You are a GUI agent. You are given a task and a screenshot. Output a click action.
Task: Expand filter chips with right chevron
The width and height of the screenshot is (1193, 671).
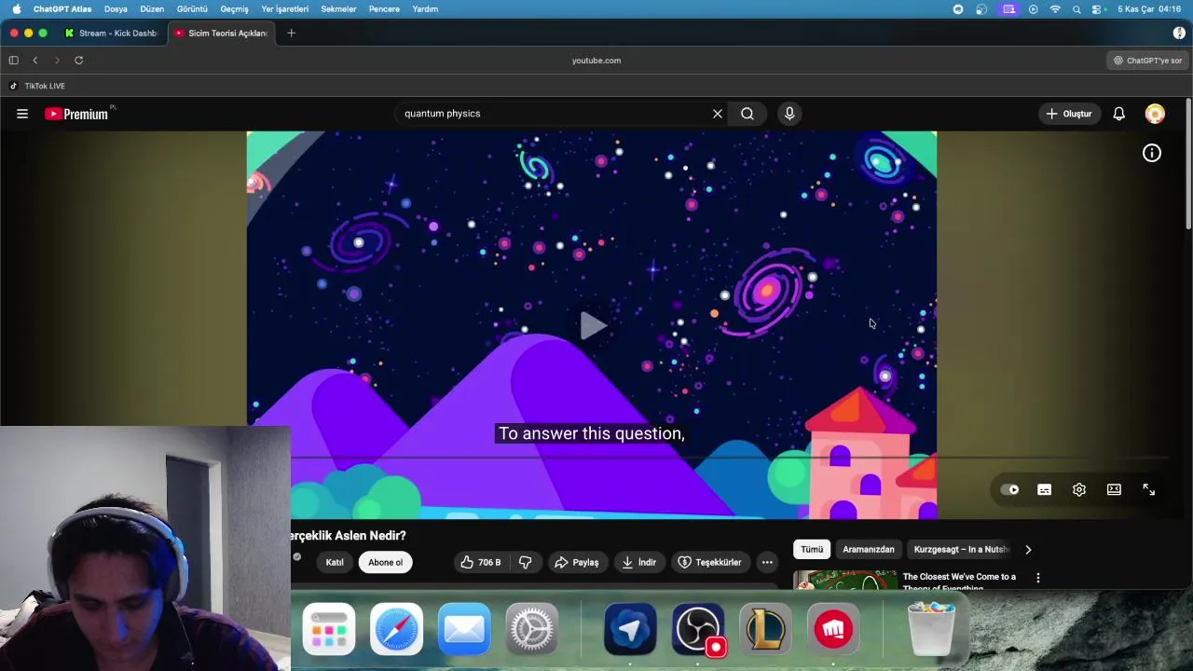pos(1028,550)
